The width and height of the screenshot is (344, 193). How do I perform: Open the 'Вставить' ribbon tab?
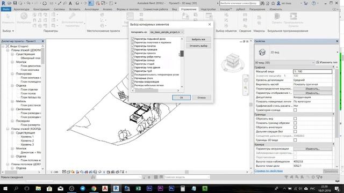click(x=75, y=9)
